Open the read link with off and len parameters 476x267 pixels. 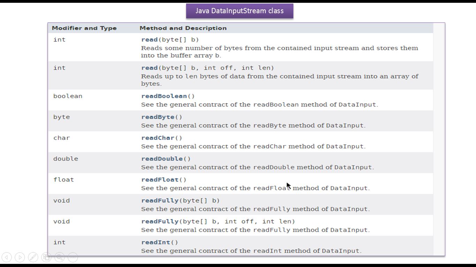149,68
